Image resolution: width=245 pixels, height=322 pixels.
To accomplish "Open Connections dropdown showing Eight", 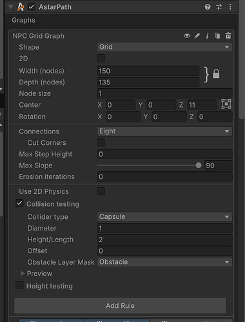I will (164, 131).
